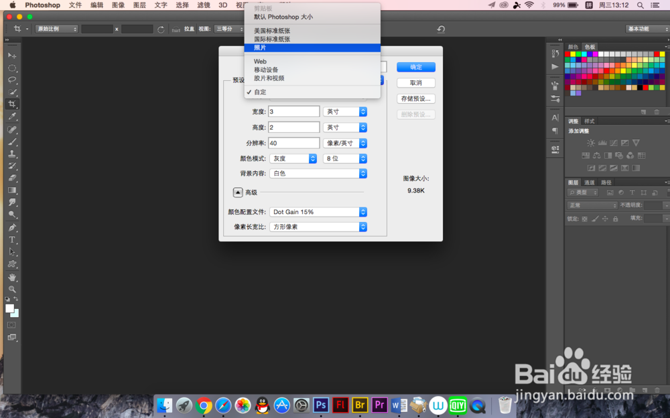Swap foreground and background colors
Screen dimensions: 670x418
[x=16, y=298]
